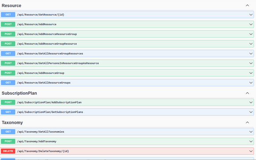Image resolution: width=256 pixels, height=160 pixels.
Task: Select path /api/Taxonomy/GetAllTaxonomies
Action: (41, 132)
